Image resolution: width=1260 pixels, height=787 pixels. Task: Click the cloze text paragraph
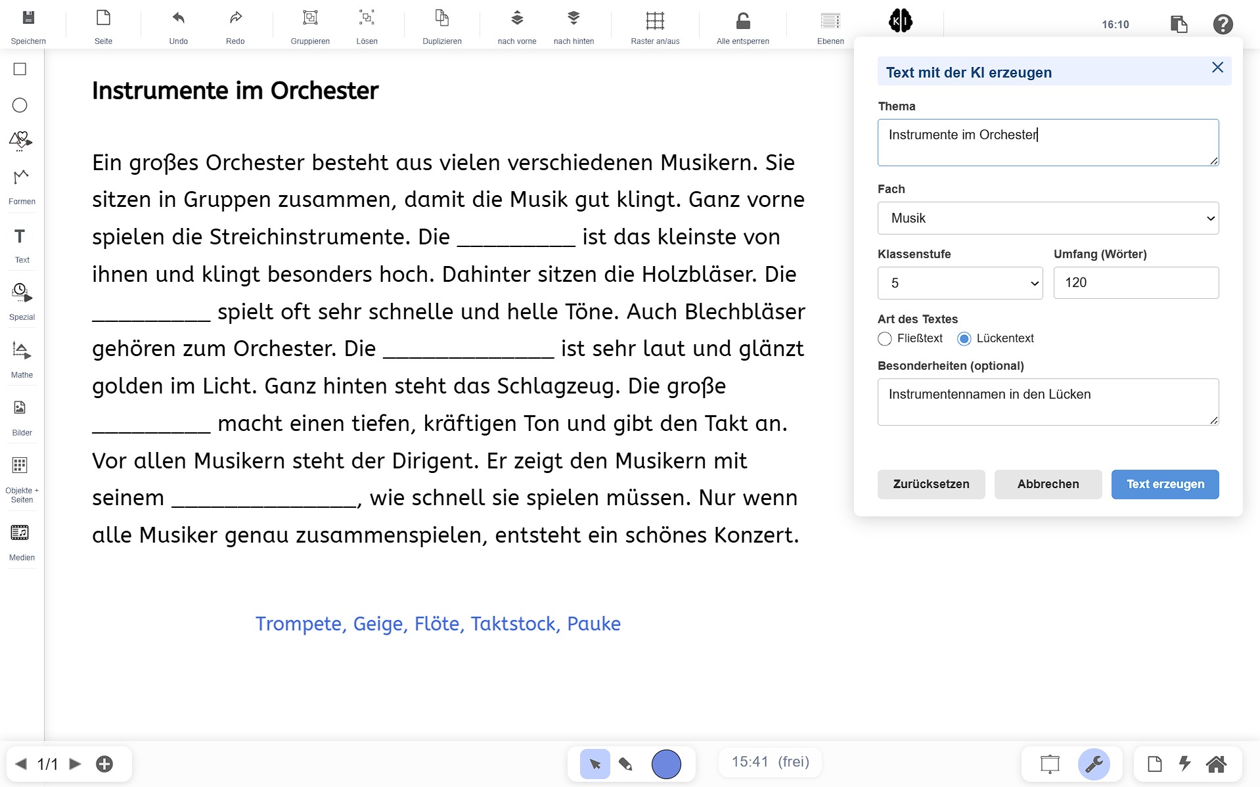[x=448, y=349]
